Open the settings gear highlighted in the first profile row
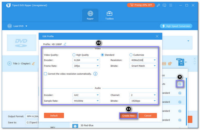This screenshot has height=130, width=200. point(180,84)
